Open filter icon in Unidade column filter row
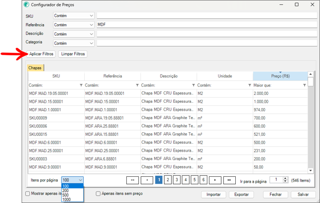This screenshot has width=320, height=203. pyautogui.click(x=249, y=85)
